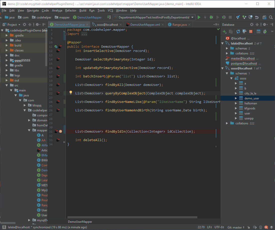Viewport: 275px width, 230px height.
Task: Toggle tool window quick-access button in status bar
Action: 4,227
